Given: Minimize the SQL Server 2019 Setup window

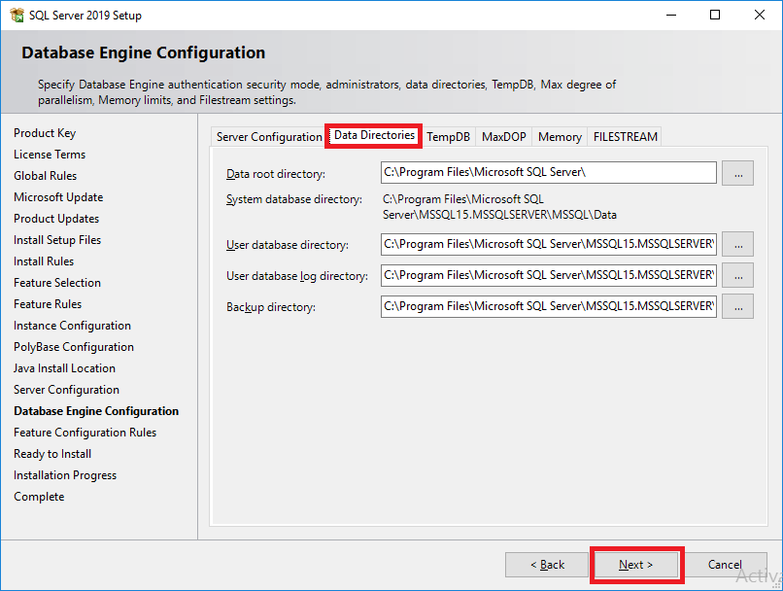Looking at the screenshot, I should (671, 15).
